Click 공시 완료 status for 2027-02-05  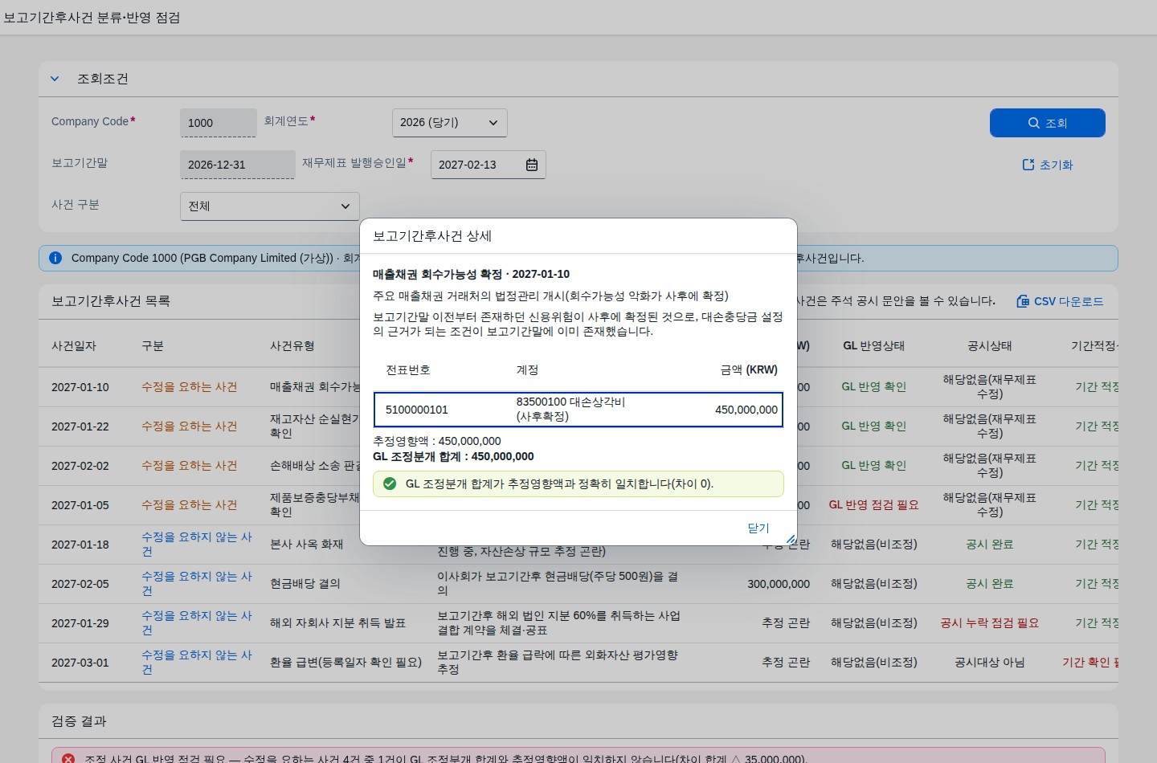pyautogui.click(x=990, y=584)
